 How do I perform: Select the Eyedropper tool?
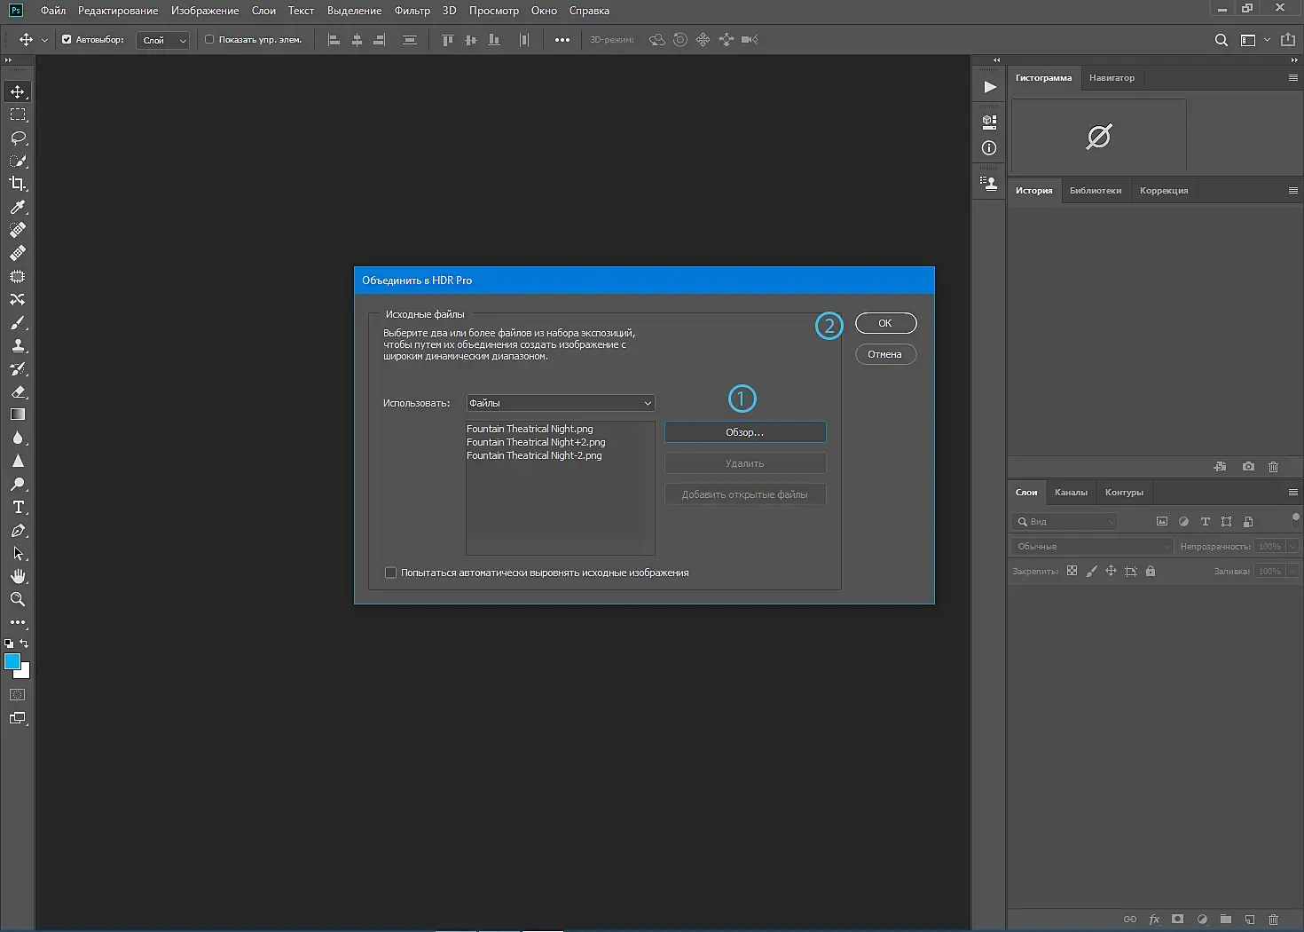click(x=18, y=207)
